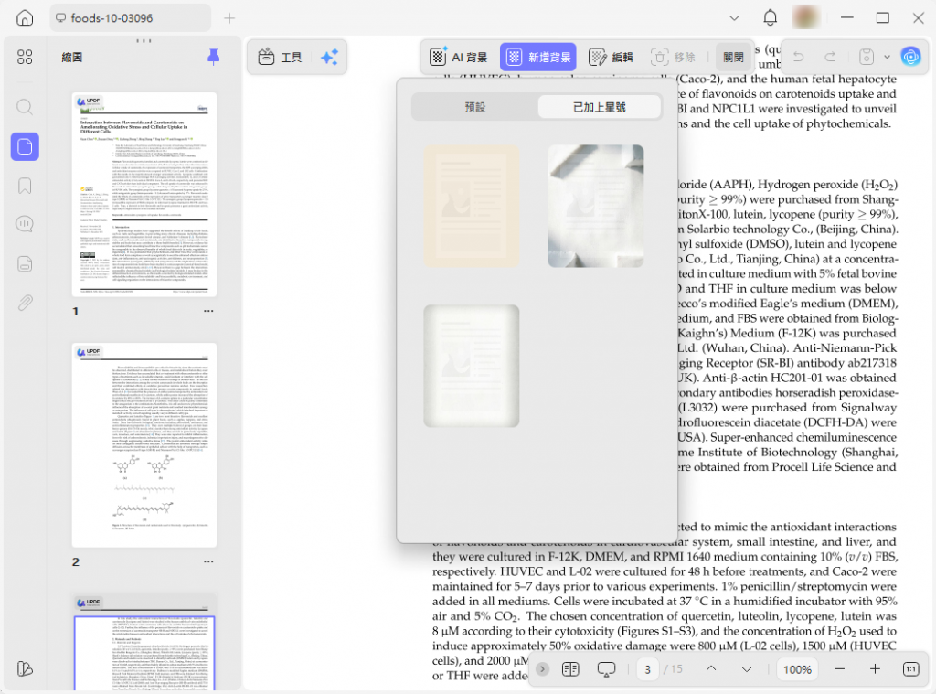This screenshot has height=694, width=936.
Task: Open the UPDF AI assistant icon
Action: point(911,57)
